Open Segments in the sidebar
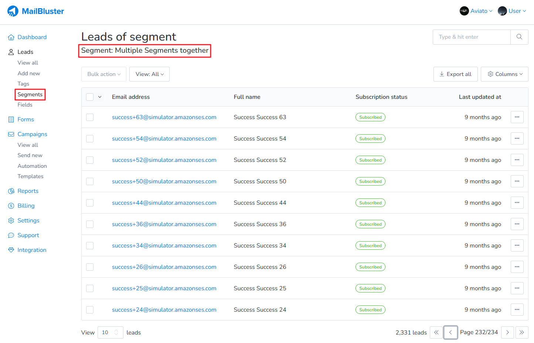 (30, 94)
